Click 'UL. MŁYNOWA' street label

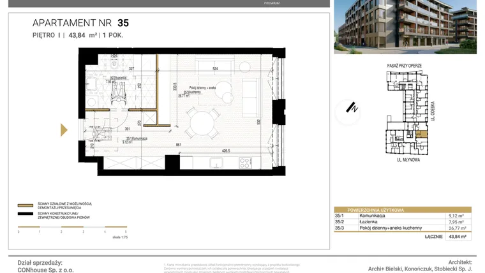pyautogui.click(x=408, y=160)
